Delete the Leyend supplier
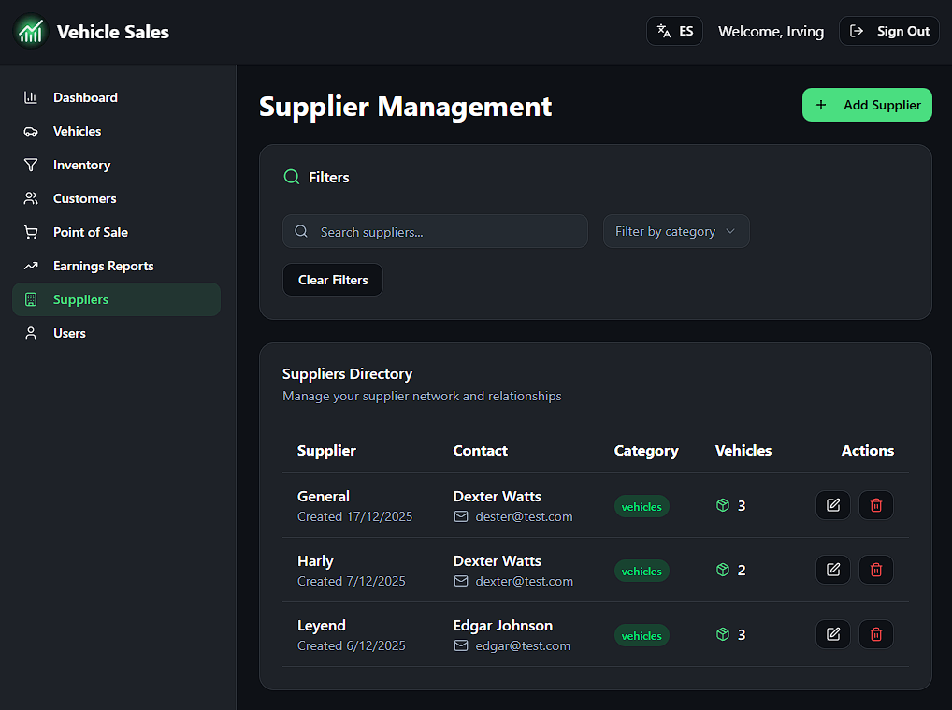Screen dimensions: 952x710 click(876, 634)
